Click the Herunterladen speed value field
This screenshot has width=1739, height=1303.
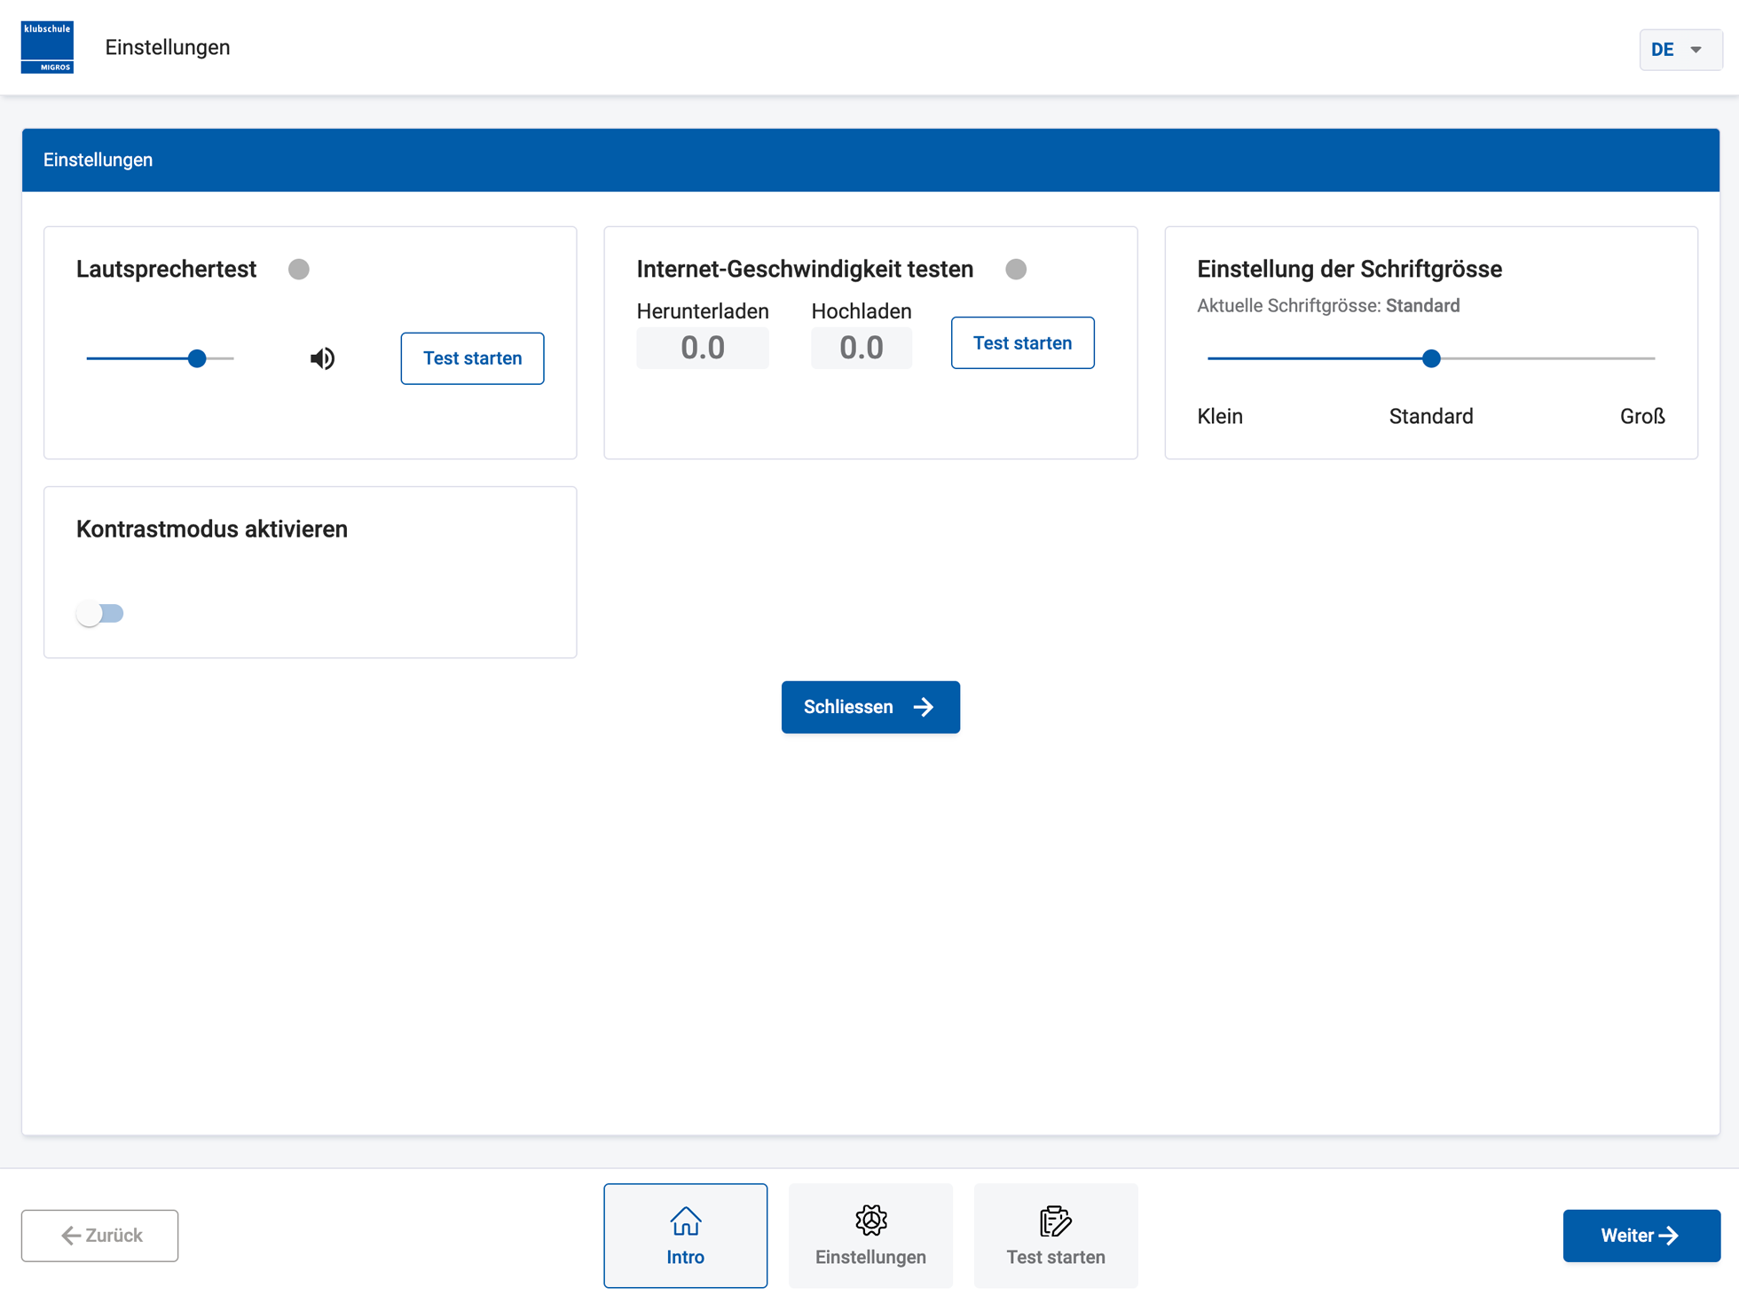pyautogui.click(x=702, y=348)
